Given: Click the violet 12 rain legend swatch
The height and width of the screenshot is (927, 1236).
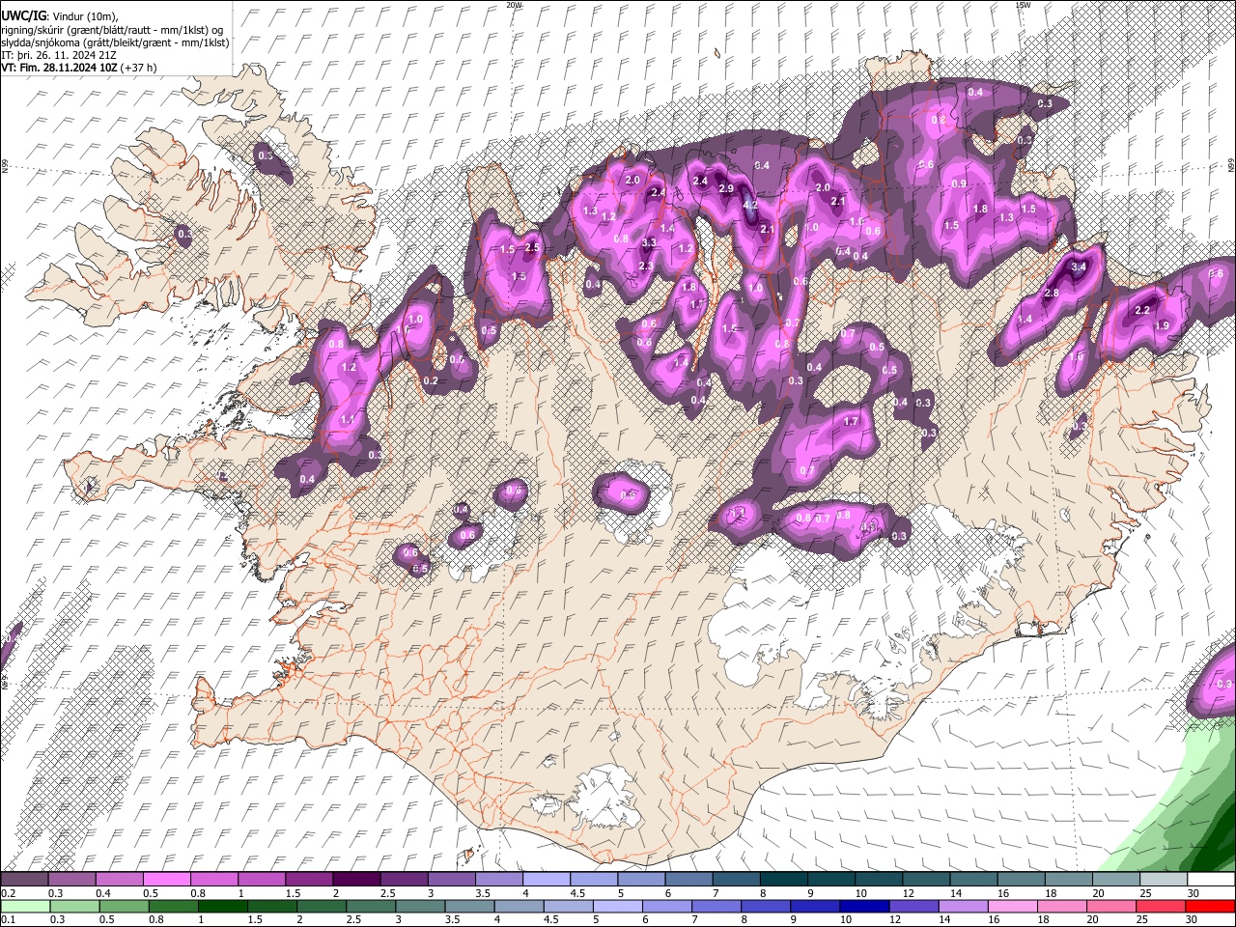Looking at the screenshot, I should coord(913,907).
